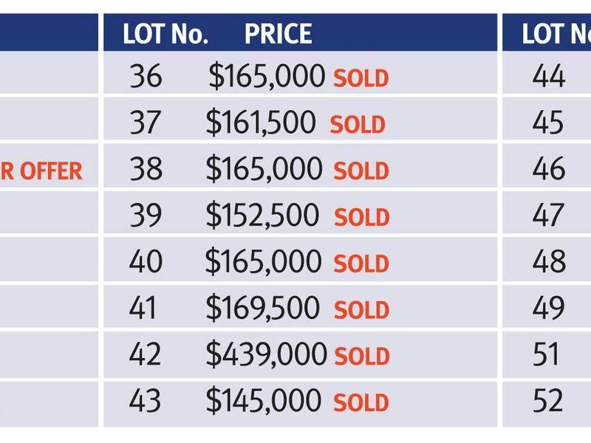The height and width of the screenshot is (443, 591).
Task: Click the $152,500 price for lot 39
Action: coord(262,215)
